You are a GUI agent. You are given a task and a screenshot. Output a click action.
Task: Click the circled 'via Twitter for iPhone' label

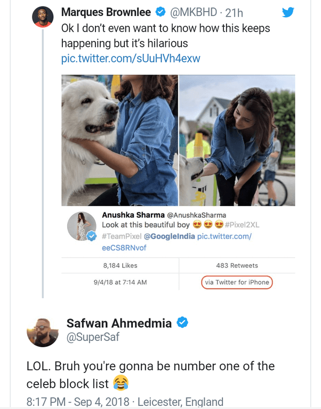[237, 282]
